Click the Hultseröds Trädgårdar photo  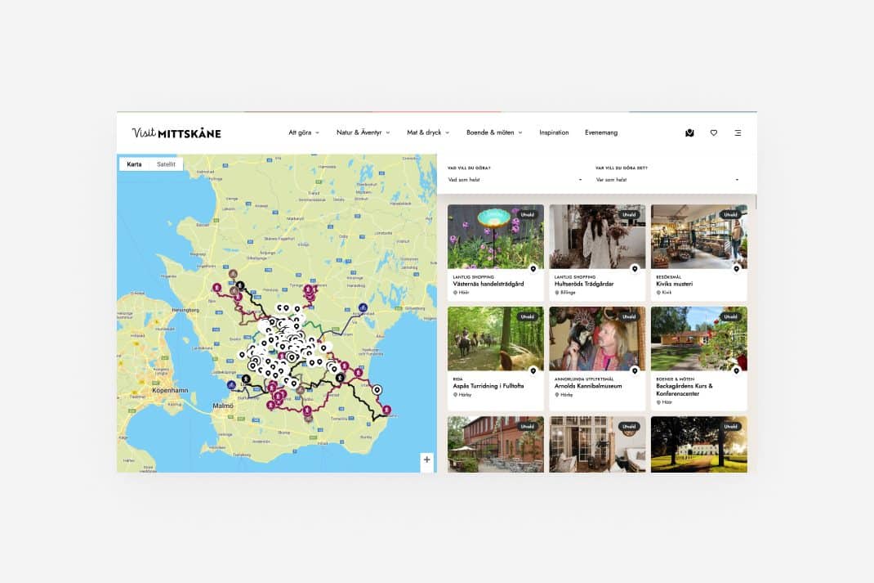(x=597, y=236)
